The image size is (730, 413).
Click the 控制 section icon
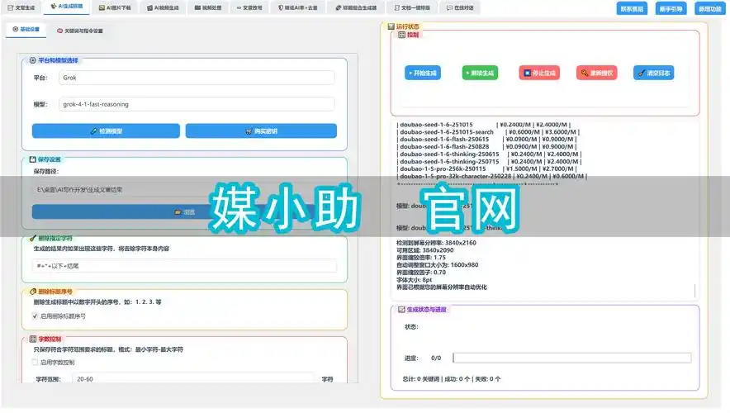point(401,35)
